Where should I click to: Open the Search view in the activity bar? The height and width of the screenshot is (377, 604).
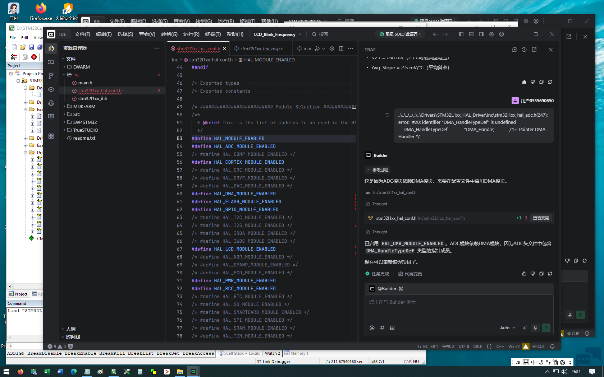[x=51, y=62]
